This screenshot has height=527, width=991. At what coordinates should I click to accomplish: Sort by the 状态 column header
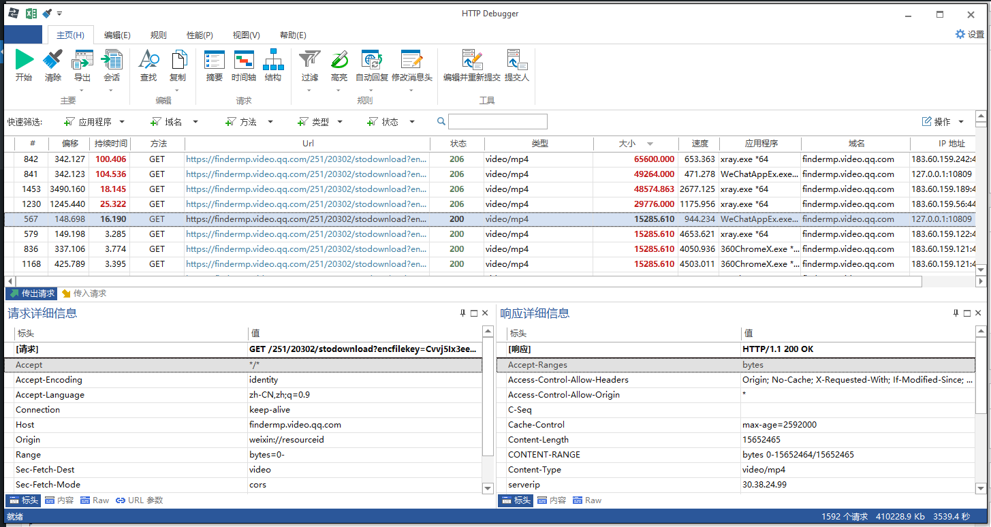(458, 144)
